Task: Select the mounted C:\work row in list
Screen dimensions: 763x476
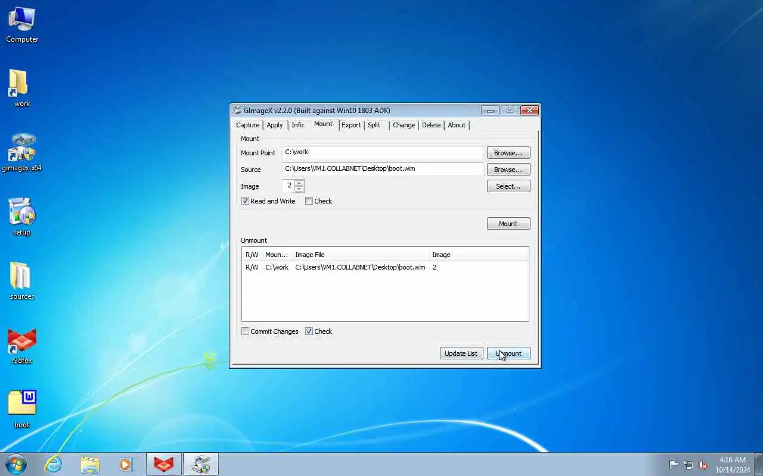Action: click(x=385, y=267)
